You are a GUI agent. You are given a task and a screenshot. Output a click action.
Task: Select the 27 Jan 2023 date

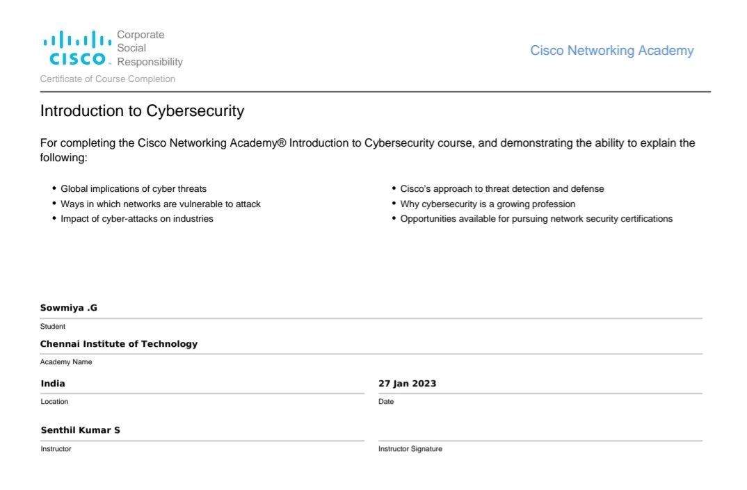[408, 384]
